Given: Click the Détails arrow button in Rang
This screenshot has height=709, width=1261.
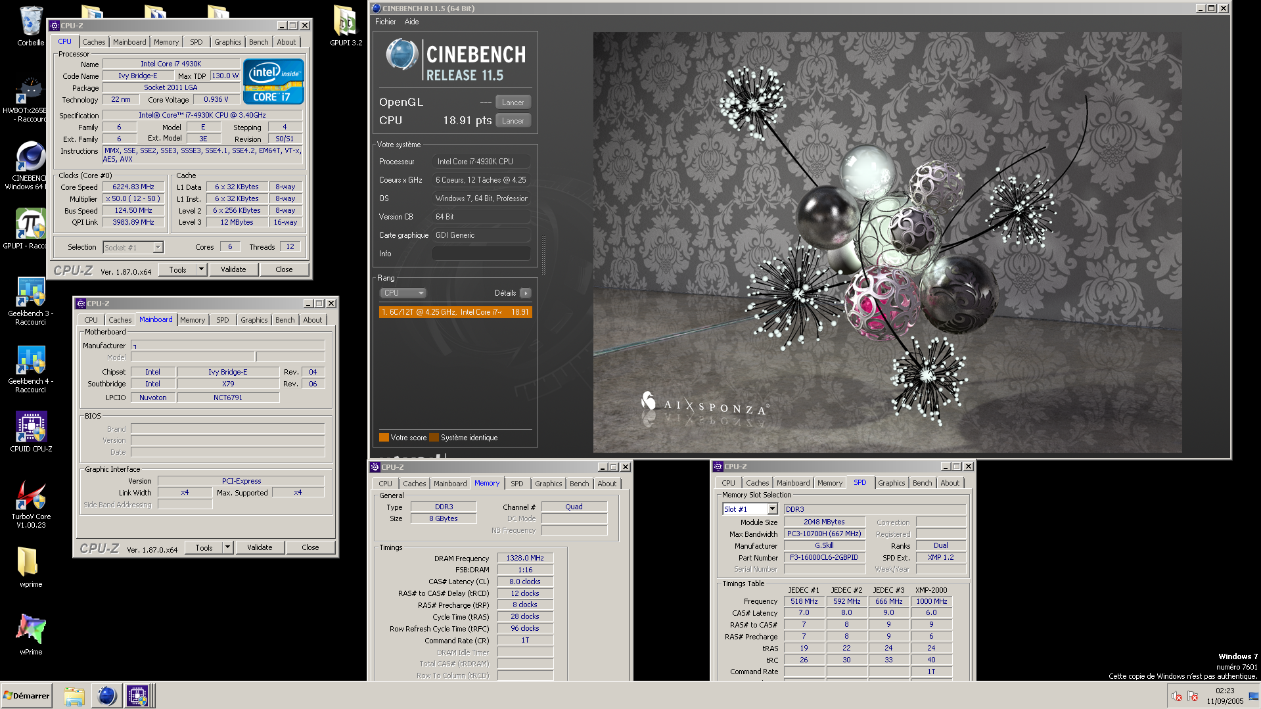Looking at the screenshot, I should click(x=526, y=293).
